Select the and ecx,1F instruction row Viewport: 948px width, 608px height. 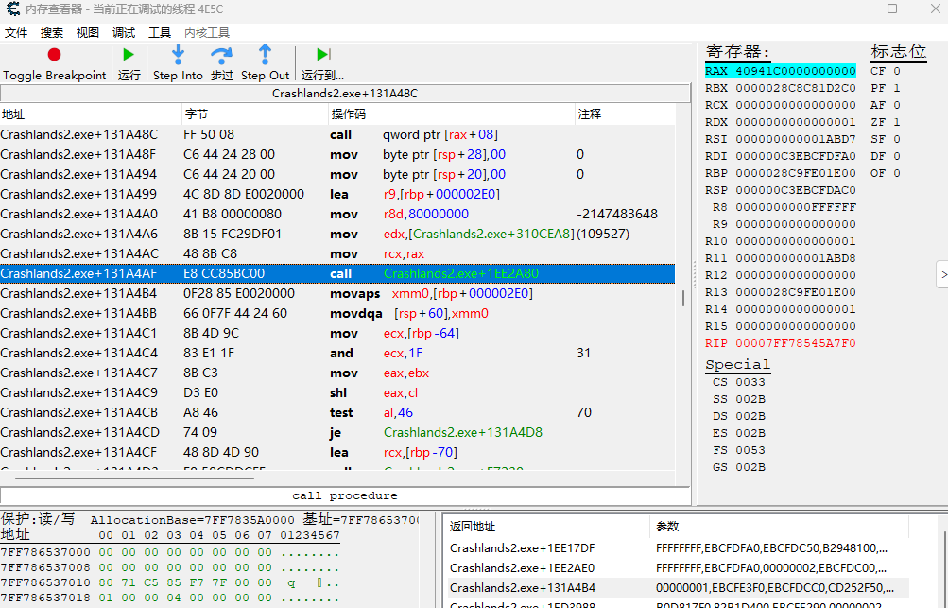pos(337,353)
